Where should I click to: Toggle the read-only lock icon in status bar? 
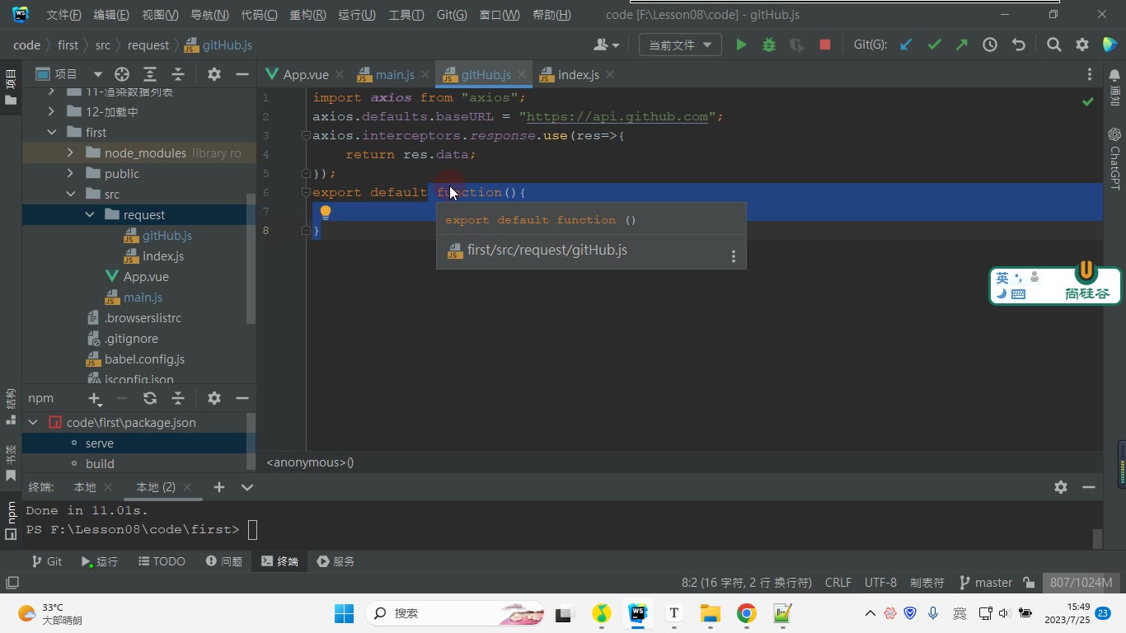(1029, 583)
